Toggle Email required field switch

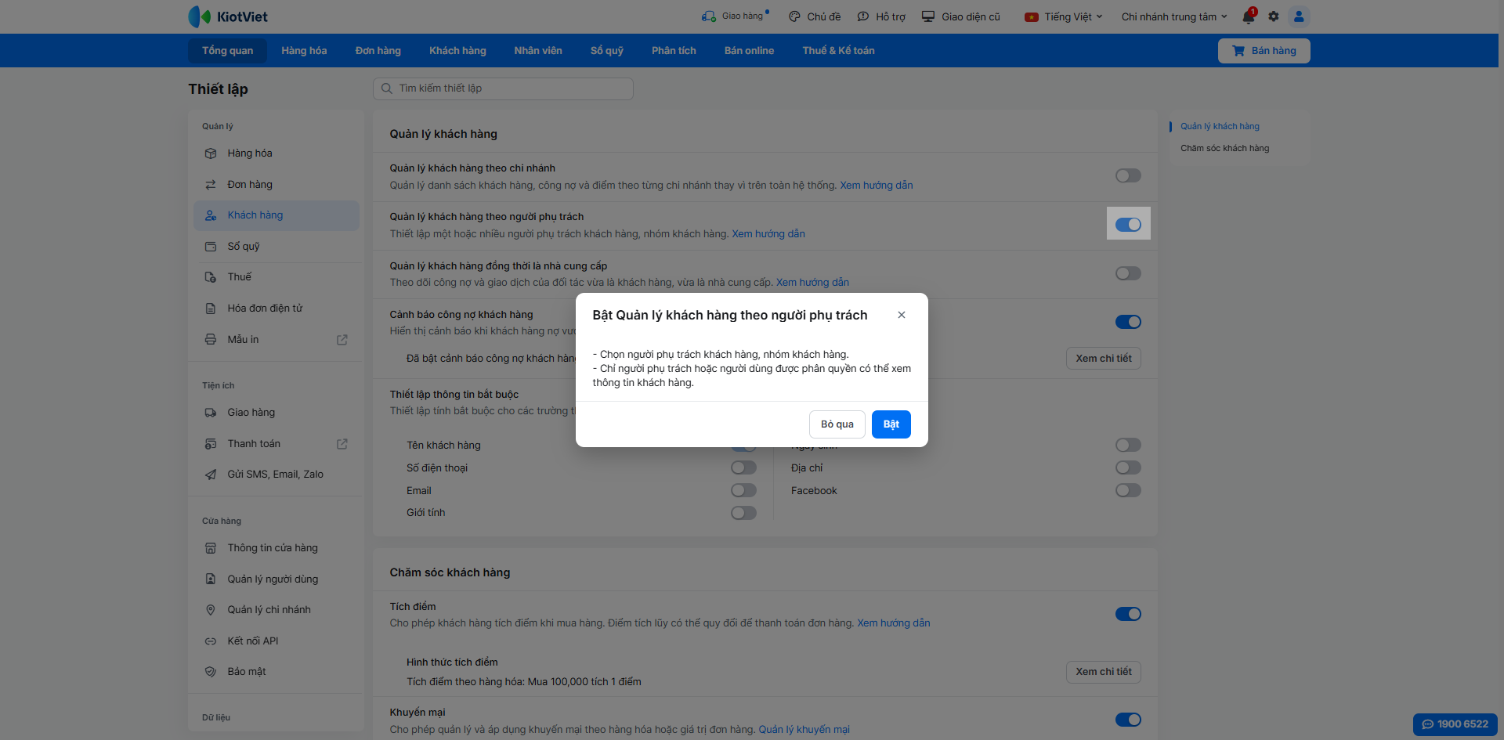tap(743, 490)
